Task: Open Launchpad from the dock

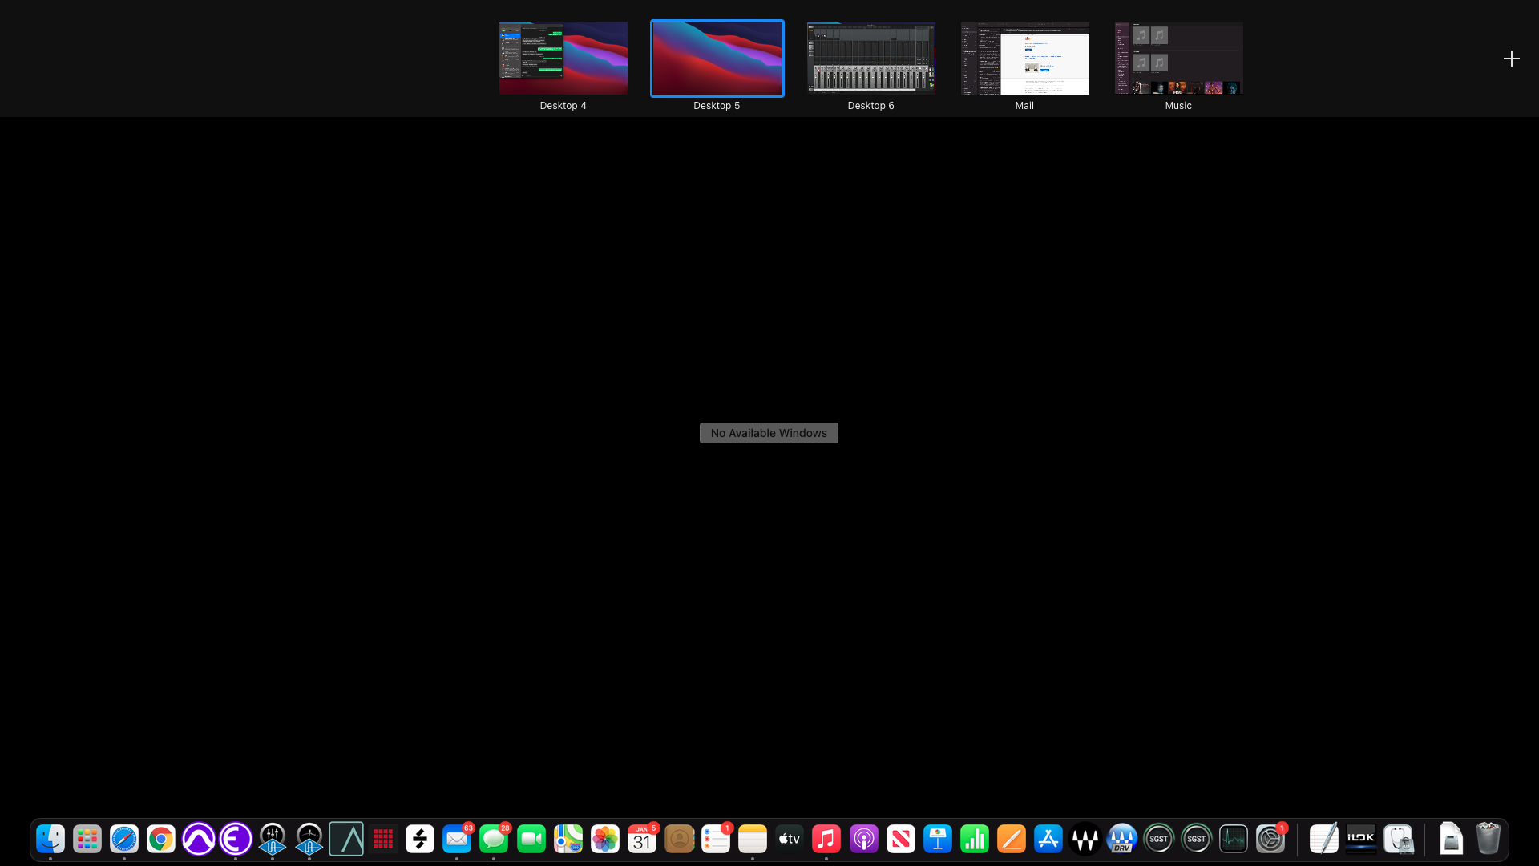Action: [x=87, y=840]
